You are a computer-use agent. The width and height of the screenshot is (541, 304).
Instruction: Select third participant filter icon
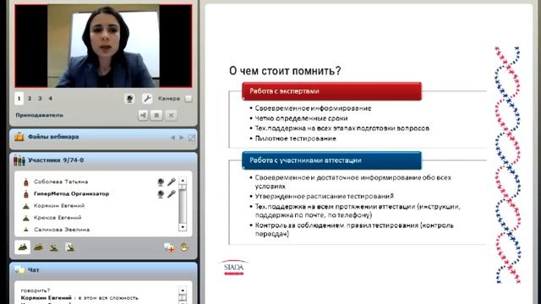(54, 247)
